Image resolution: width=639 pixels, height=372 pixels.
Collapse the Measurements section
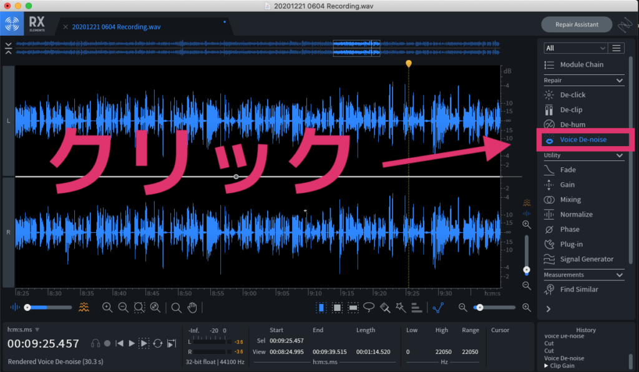(620, 275)
